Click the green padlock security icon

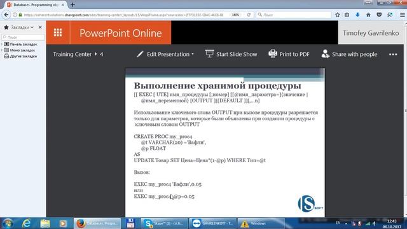pyautogui.click(x=20, y=15)
